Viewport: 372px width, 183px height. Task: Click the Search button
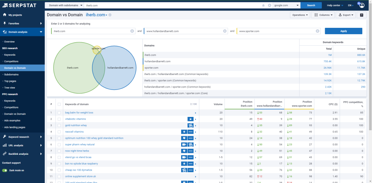pyautogui.click(x=311, y=5)
